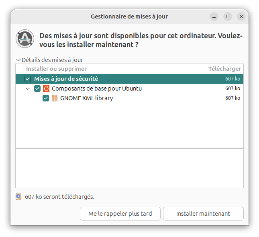
Task: Select Composants de base pour Ubuntu text
Action: point(97,89)
